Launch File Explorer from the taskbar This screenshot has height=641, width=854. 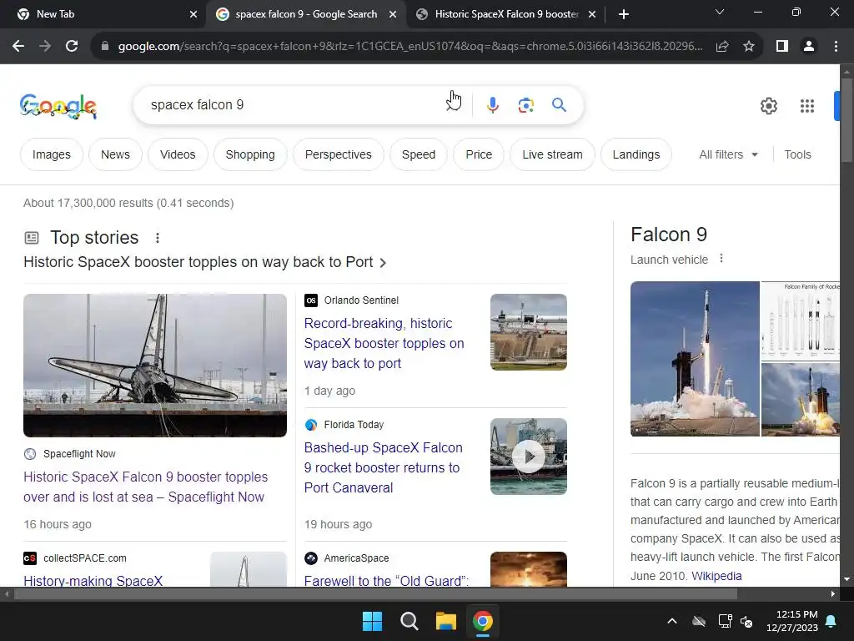click(445, 621)
